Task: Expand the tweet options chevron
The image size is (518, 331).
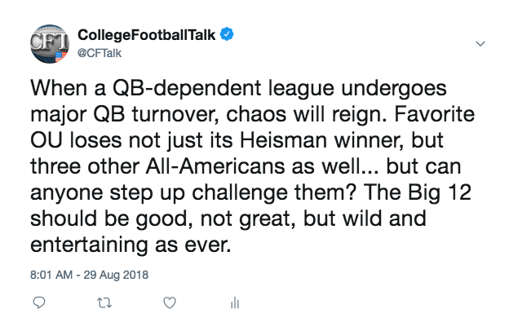Action: click(480, 43)
